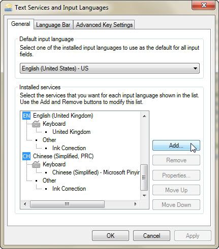Select keyboard icon under English (United Kingdom)
Viewport: 219px width, 249px height.
[36, 124]
